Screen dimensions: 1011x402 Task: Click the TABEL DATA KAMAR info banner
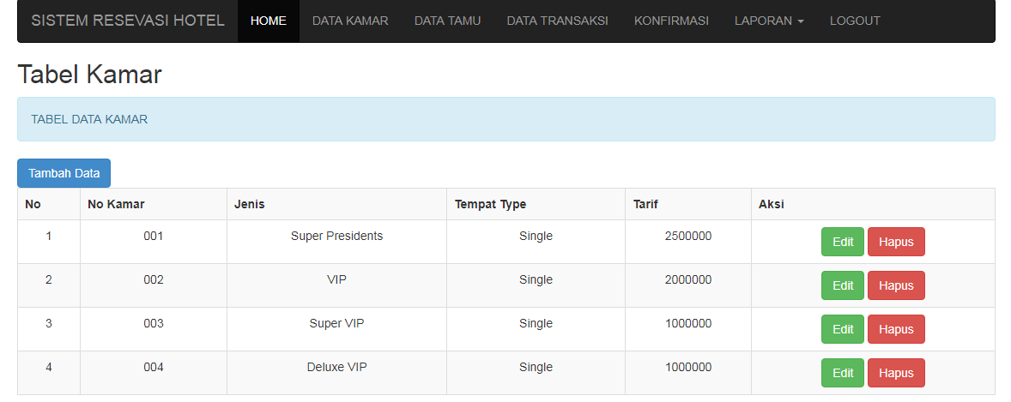click(x=506, y=119)
